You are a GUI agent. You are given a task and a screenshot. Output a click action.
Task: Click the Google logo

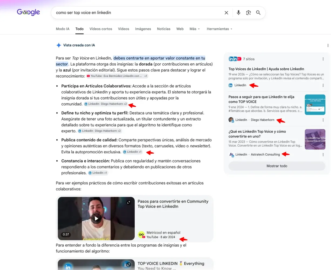(x=28, y=12)
